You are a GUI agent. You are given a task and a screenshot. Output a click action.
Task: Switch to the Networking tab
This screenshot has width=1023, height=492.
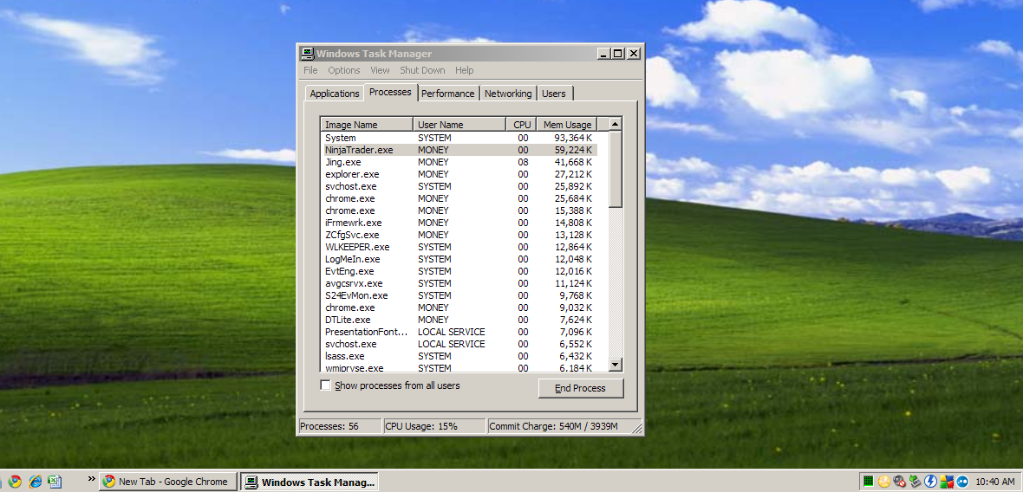coord(508,94)
